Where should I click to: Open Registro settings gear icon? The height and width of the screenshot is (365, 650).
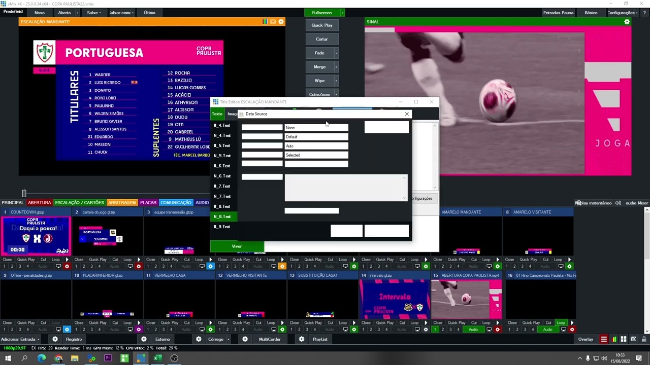click(55, 339)
